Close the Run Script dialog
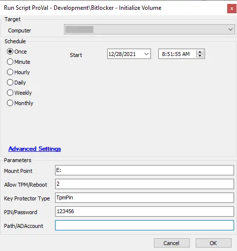 (x=232, y=8)
